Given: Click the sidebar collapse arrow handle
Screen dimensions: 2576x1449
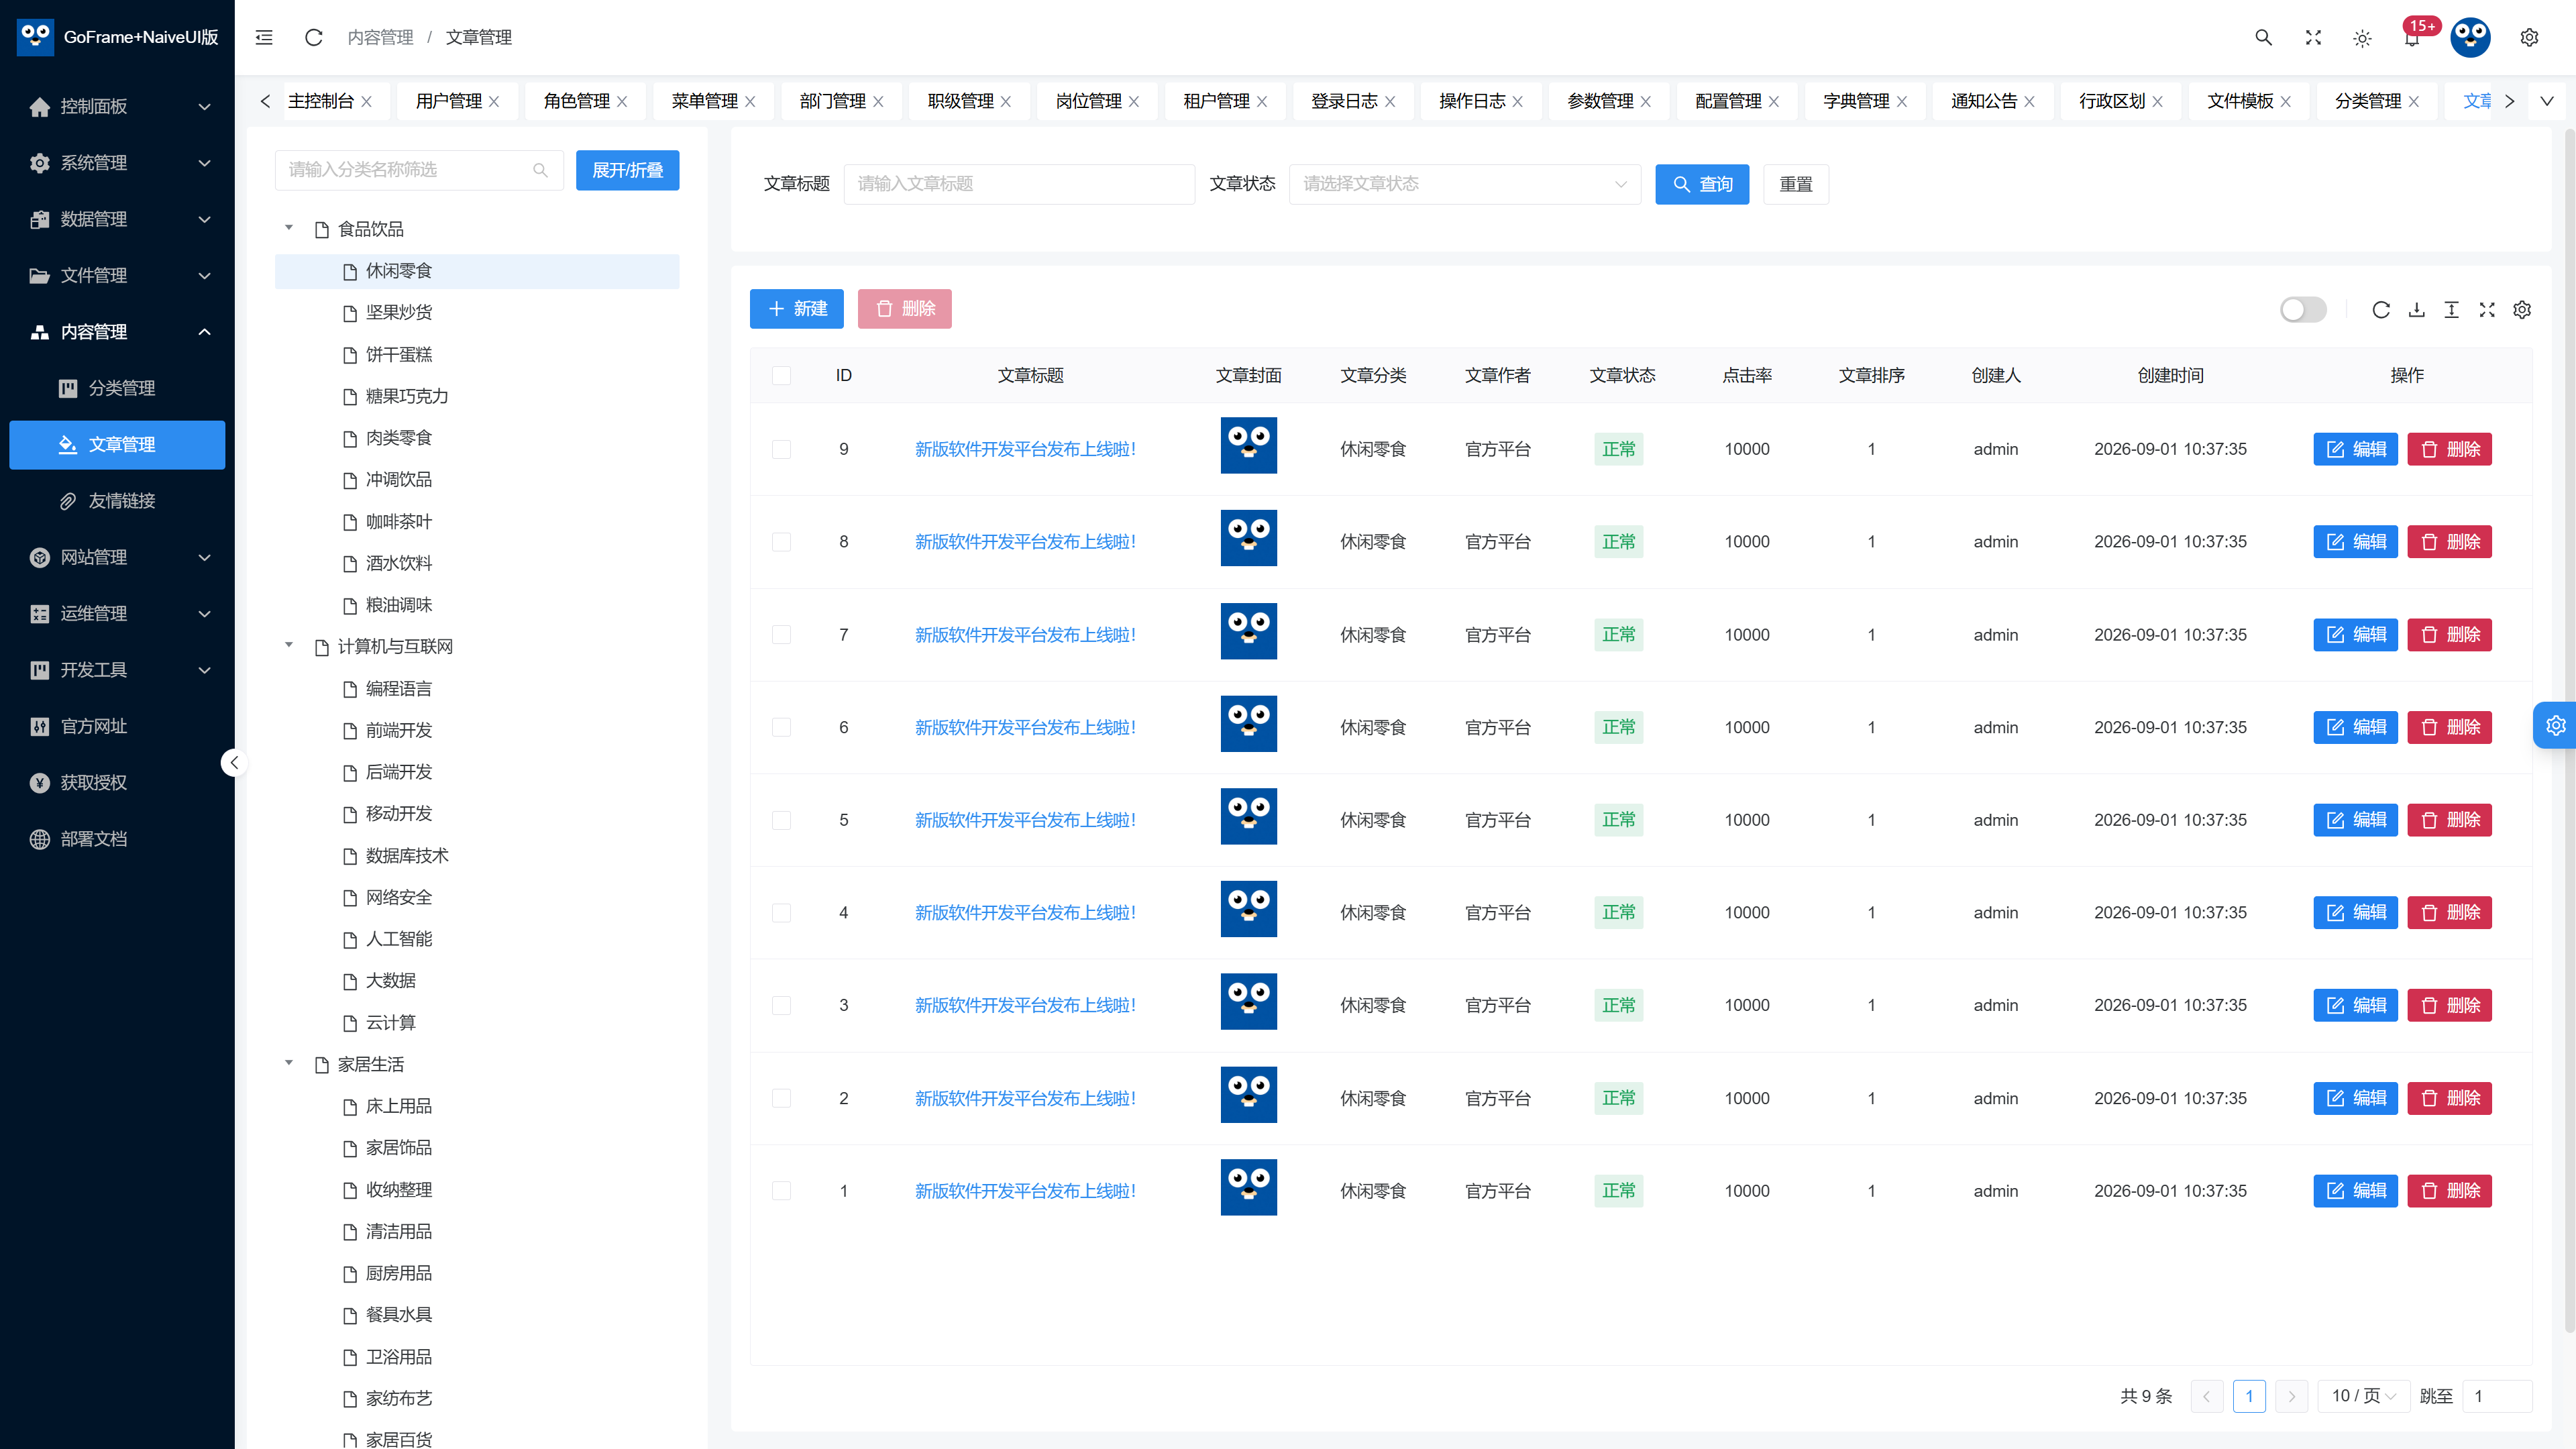Looking at the screenshot, I should pos(234,763).
